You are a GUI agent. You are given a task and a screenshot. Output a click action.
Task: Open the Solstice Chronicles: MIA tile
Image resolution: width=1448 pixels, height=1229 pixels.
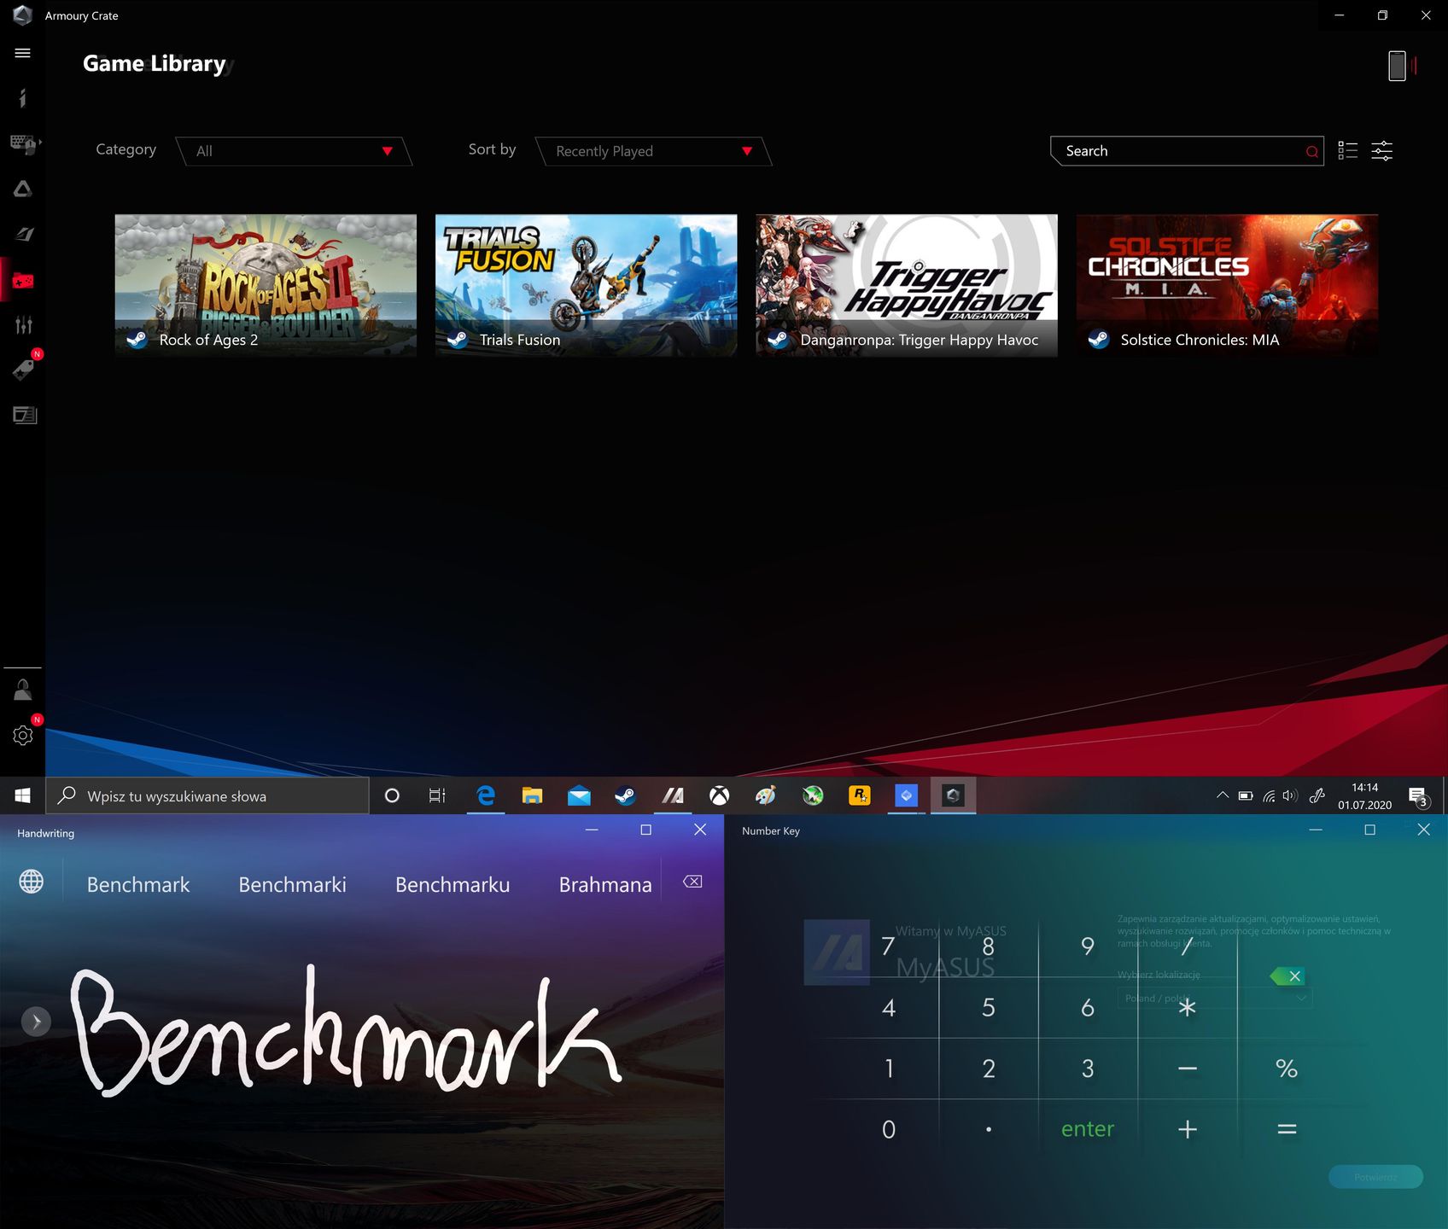point(1227,285)
